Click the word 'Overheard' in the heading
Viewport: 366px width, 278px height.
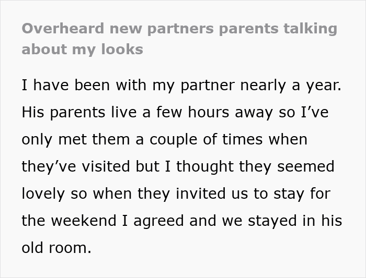(63, 28)
